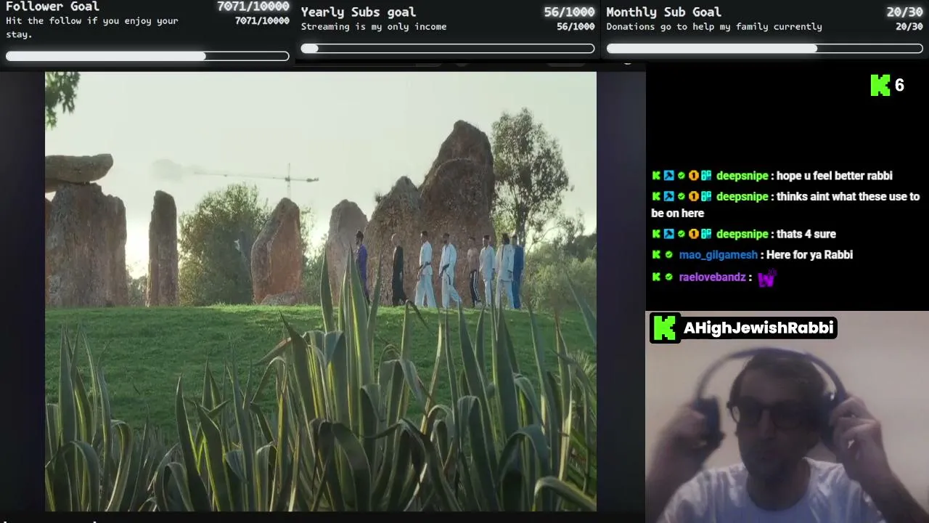929x523 pixels.
Task: Click the chat text "Here for ya Rabbi"
Action: click(809, 255)
